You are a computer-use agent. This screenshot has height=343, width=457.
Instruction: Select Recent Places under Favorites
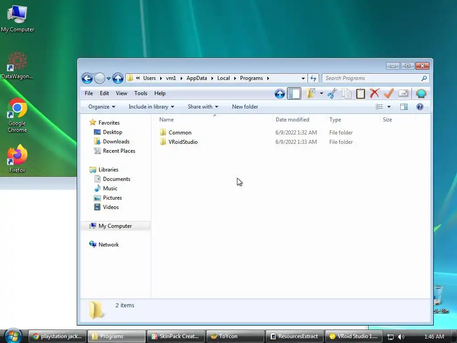[x=119, y=151]
